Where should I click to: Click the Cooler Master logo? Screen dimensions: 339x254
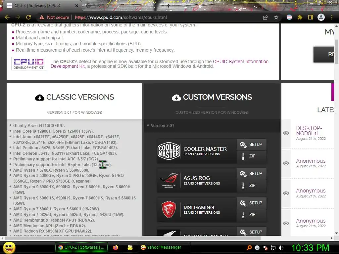tap(169, 151)
